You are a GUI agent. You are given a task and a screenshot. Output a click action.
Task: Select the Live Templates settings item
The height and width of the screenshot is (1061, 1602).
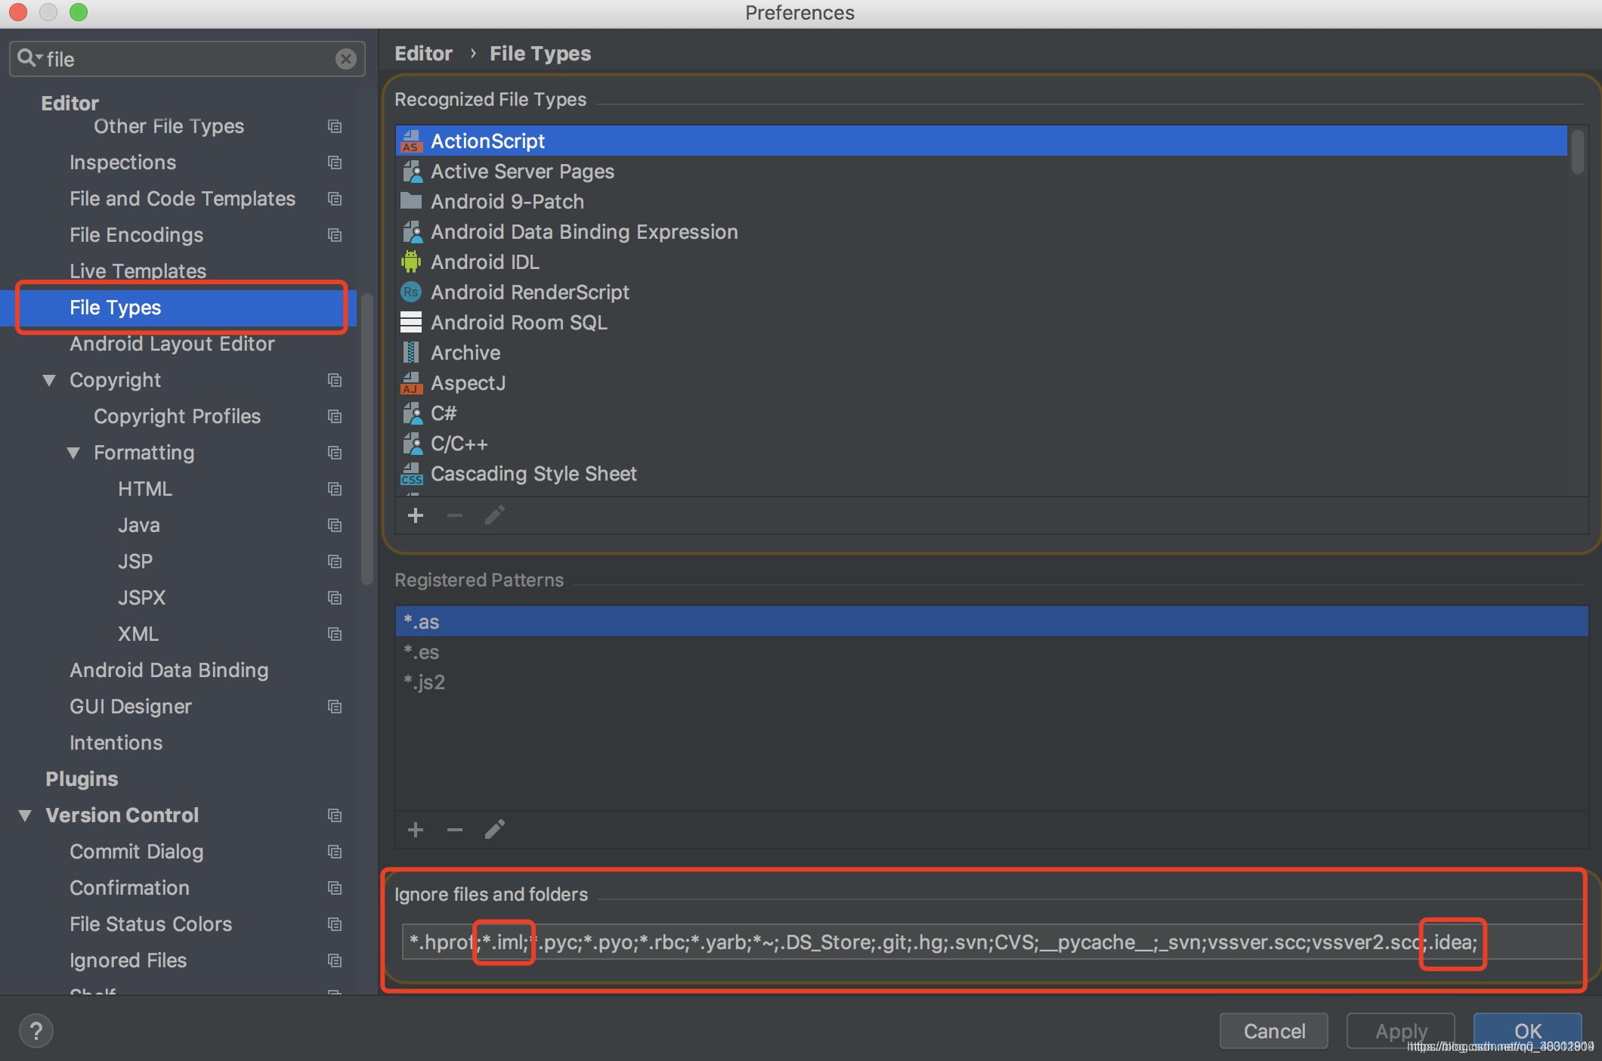(138, 271)
